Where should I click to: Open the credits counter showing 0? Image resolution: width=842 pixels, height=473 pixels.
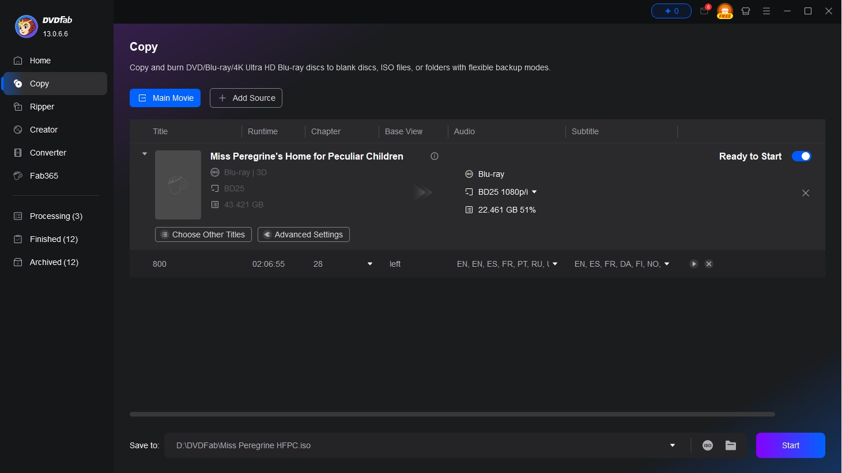click(671, 11)
